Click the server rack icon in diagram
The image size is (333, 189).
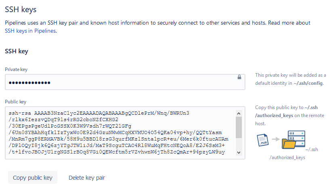295,135
